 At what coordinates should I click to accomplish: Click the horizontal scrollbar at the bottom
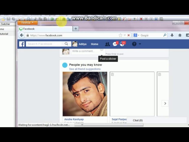[x=109, y=125]
